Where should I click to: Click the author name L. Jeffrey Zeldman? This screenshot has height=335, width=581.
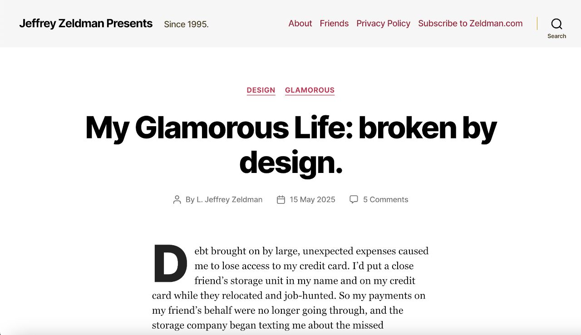tap(229, 200)
